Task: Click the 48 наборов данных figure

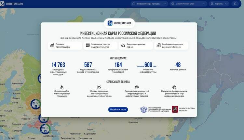Action: click(x=178, y=65)
